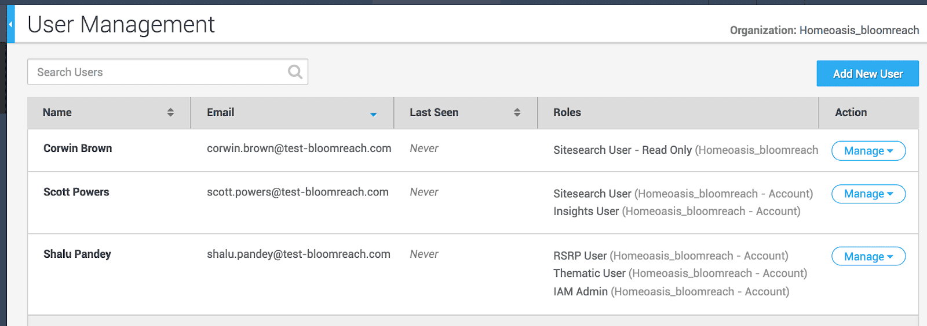Open Manage dropdown for Scott Powers
927x326 pixels.
868,194
